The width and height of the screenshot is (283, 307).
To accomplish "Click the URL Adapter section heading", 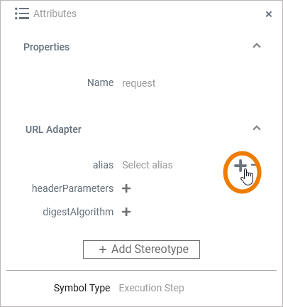I will click(53, 129).
